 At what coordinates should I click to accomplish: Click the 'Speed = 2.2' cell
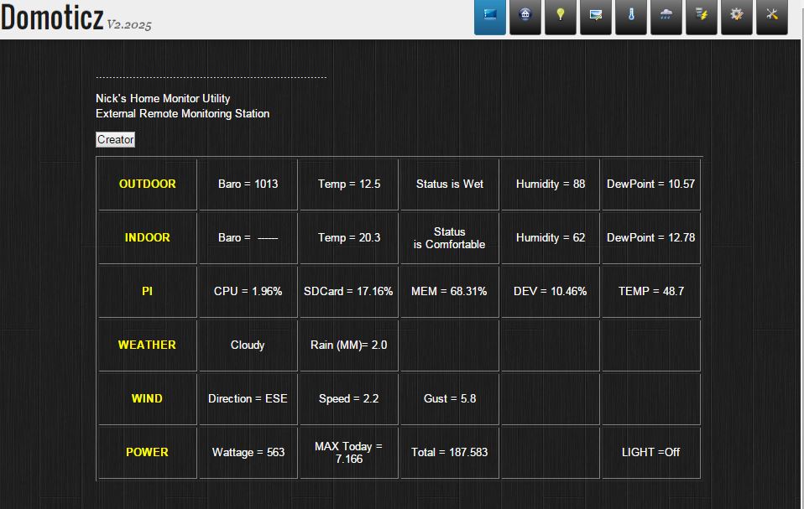349,399
